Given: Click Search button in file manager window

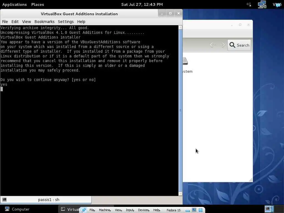Looking at the screenshot, I should (239, 45).
